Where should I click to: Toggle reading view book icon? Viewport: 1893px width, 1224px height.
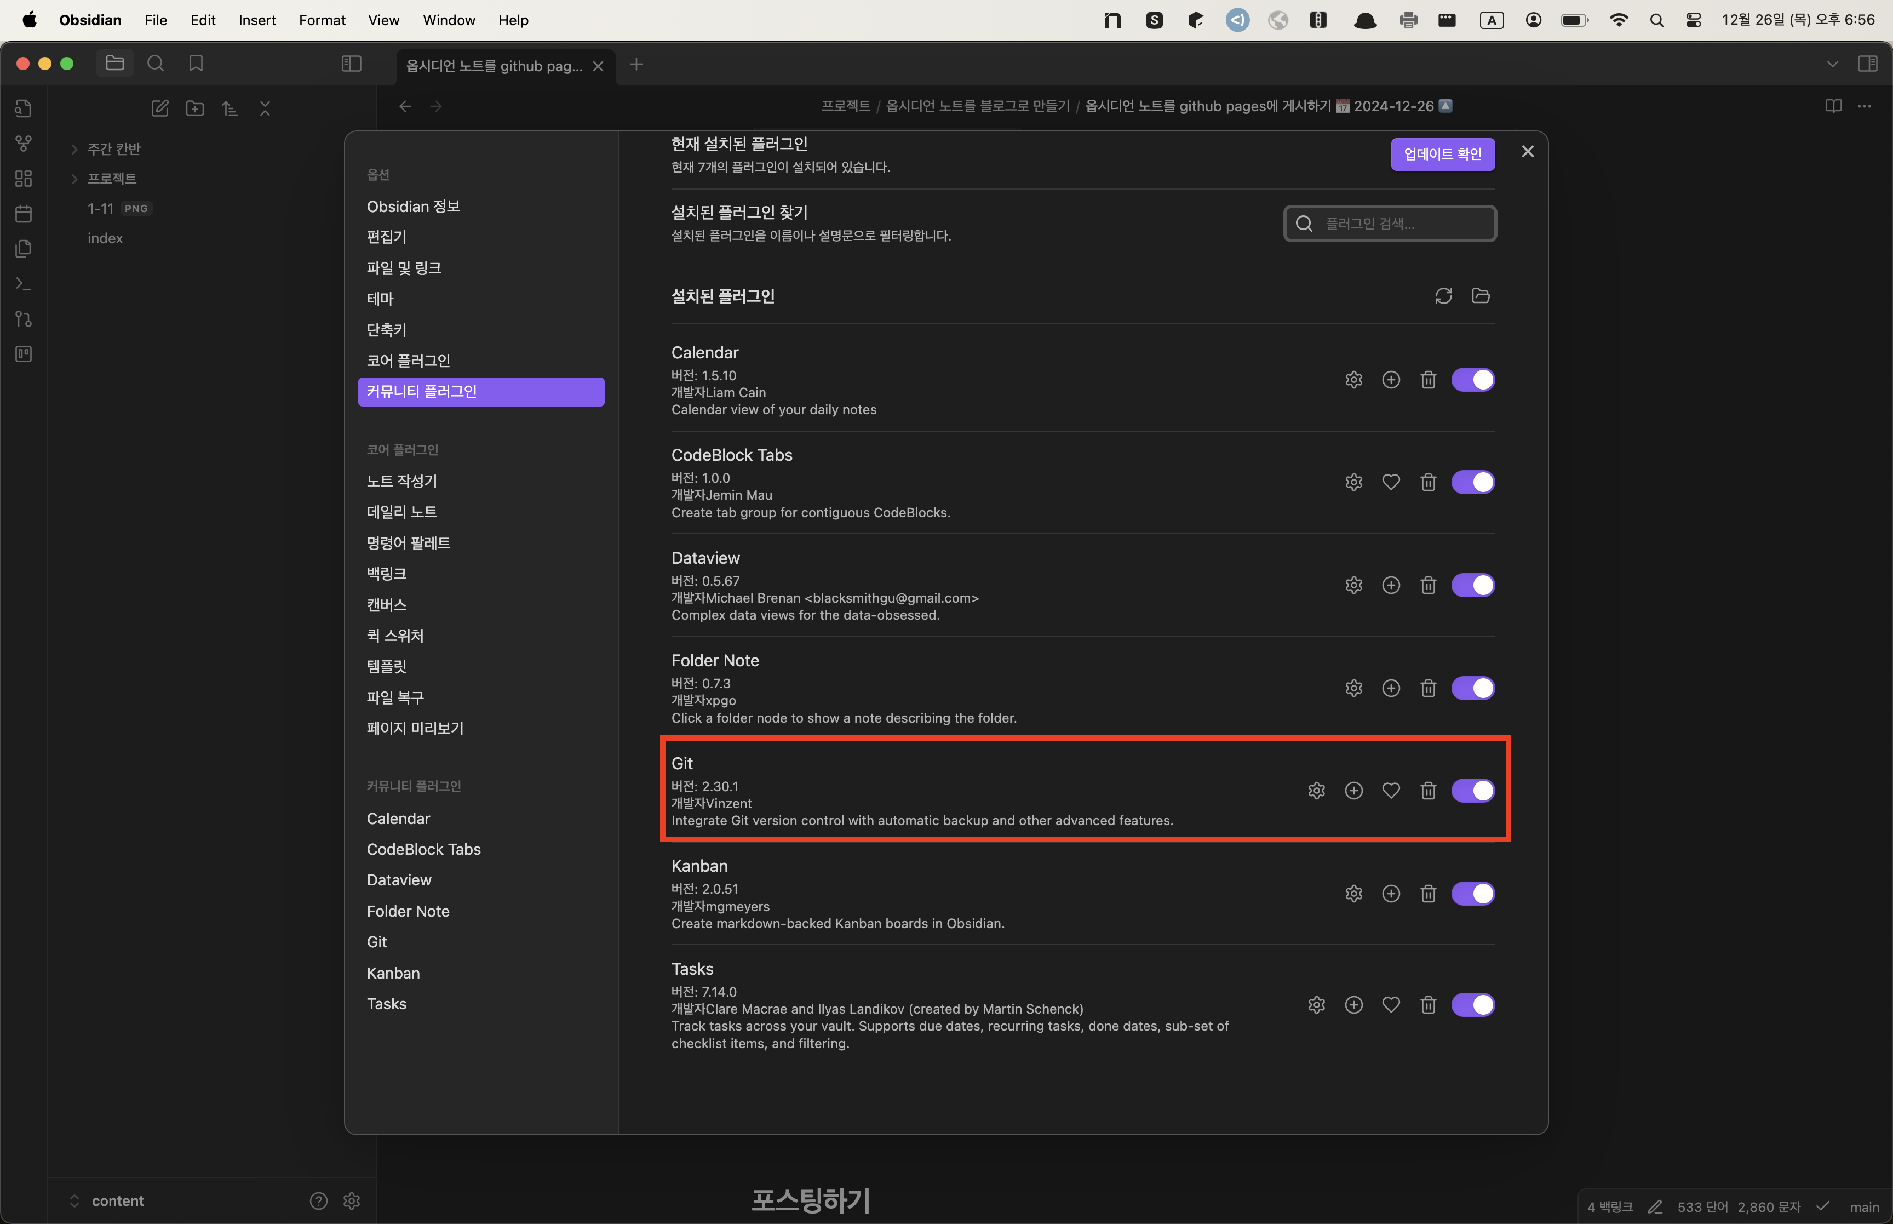tap(1833, 106)
